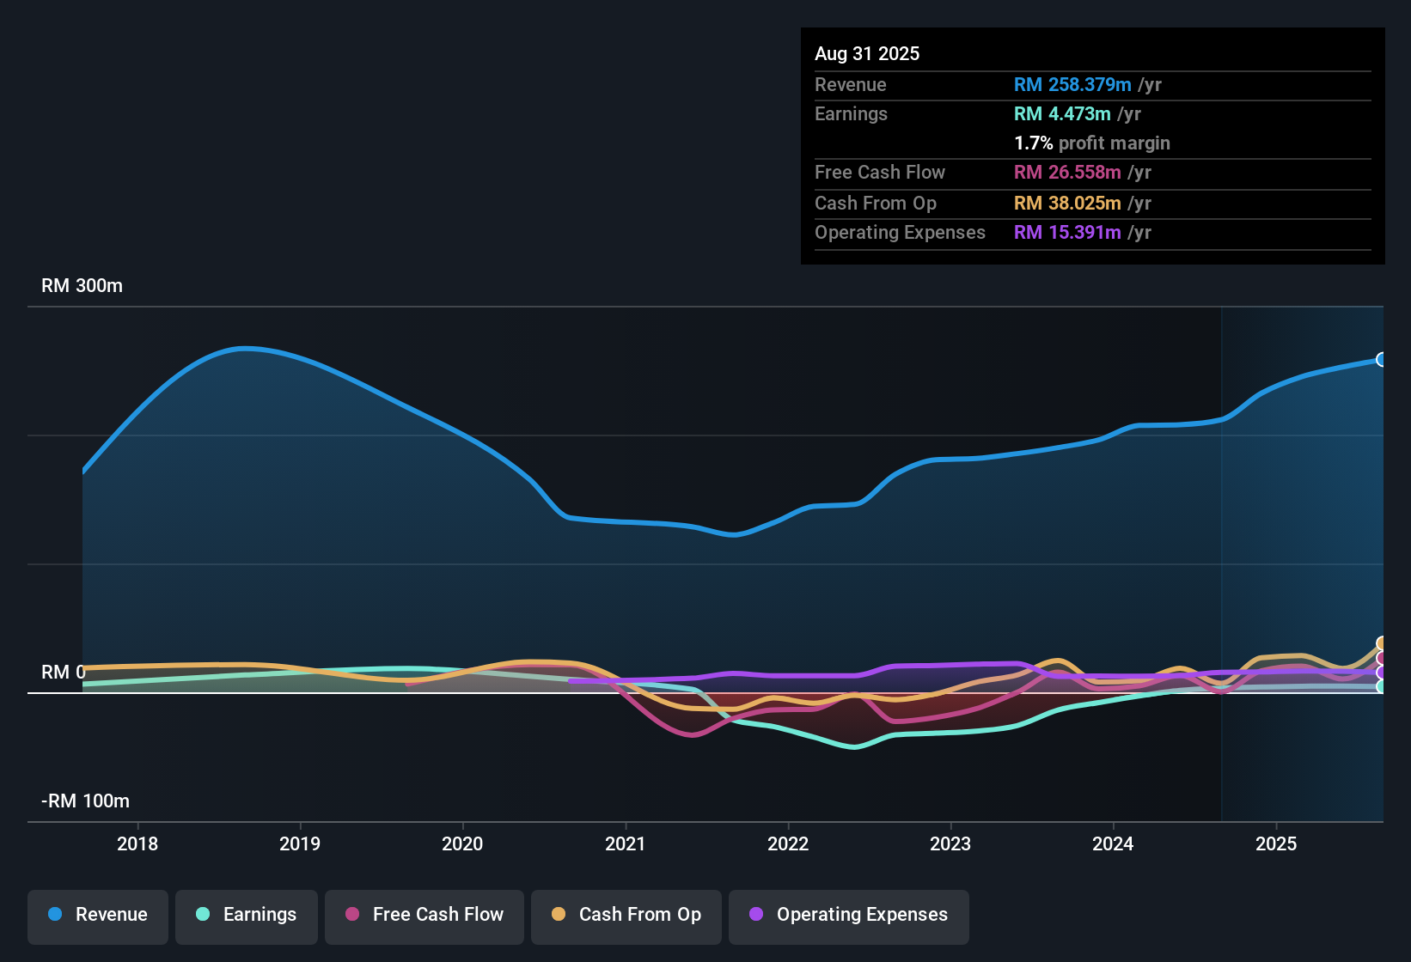Toggle the Revenue series visibility
This screenshot has height=962, width=1411.
[x=97, y=916]
